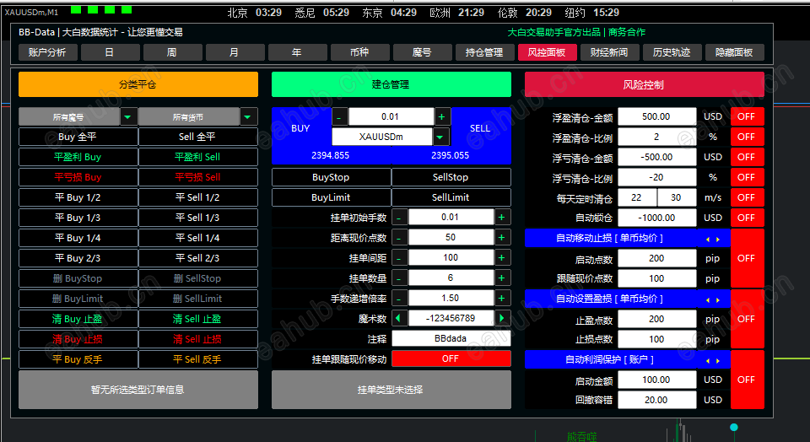Toggle 浮盈清仓-比例 OFF switch
Screen dimensions: 810x442
click(x=747, y=137)
